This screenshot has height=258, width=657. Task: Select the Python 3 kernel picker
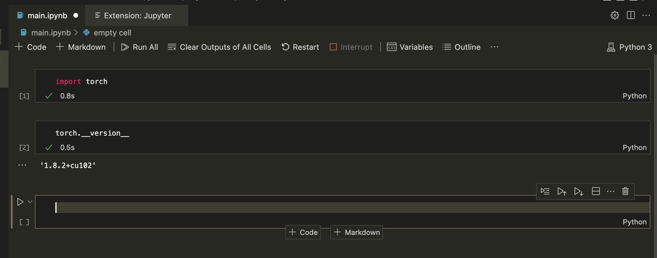629,47
